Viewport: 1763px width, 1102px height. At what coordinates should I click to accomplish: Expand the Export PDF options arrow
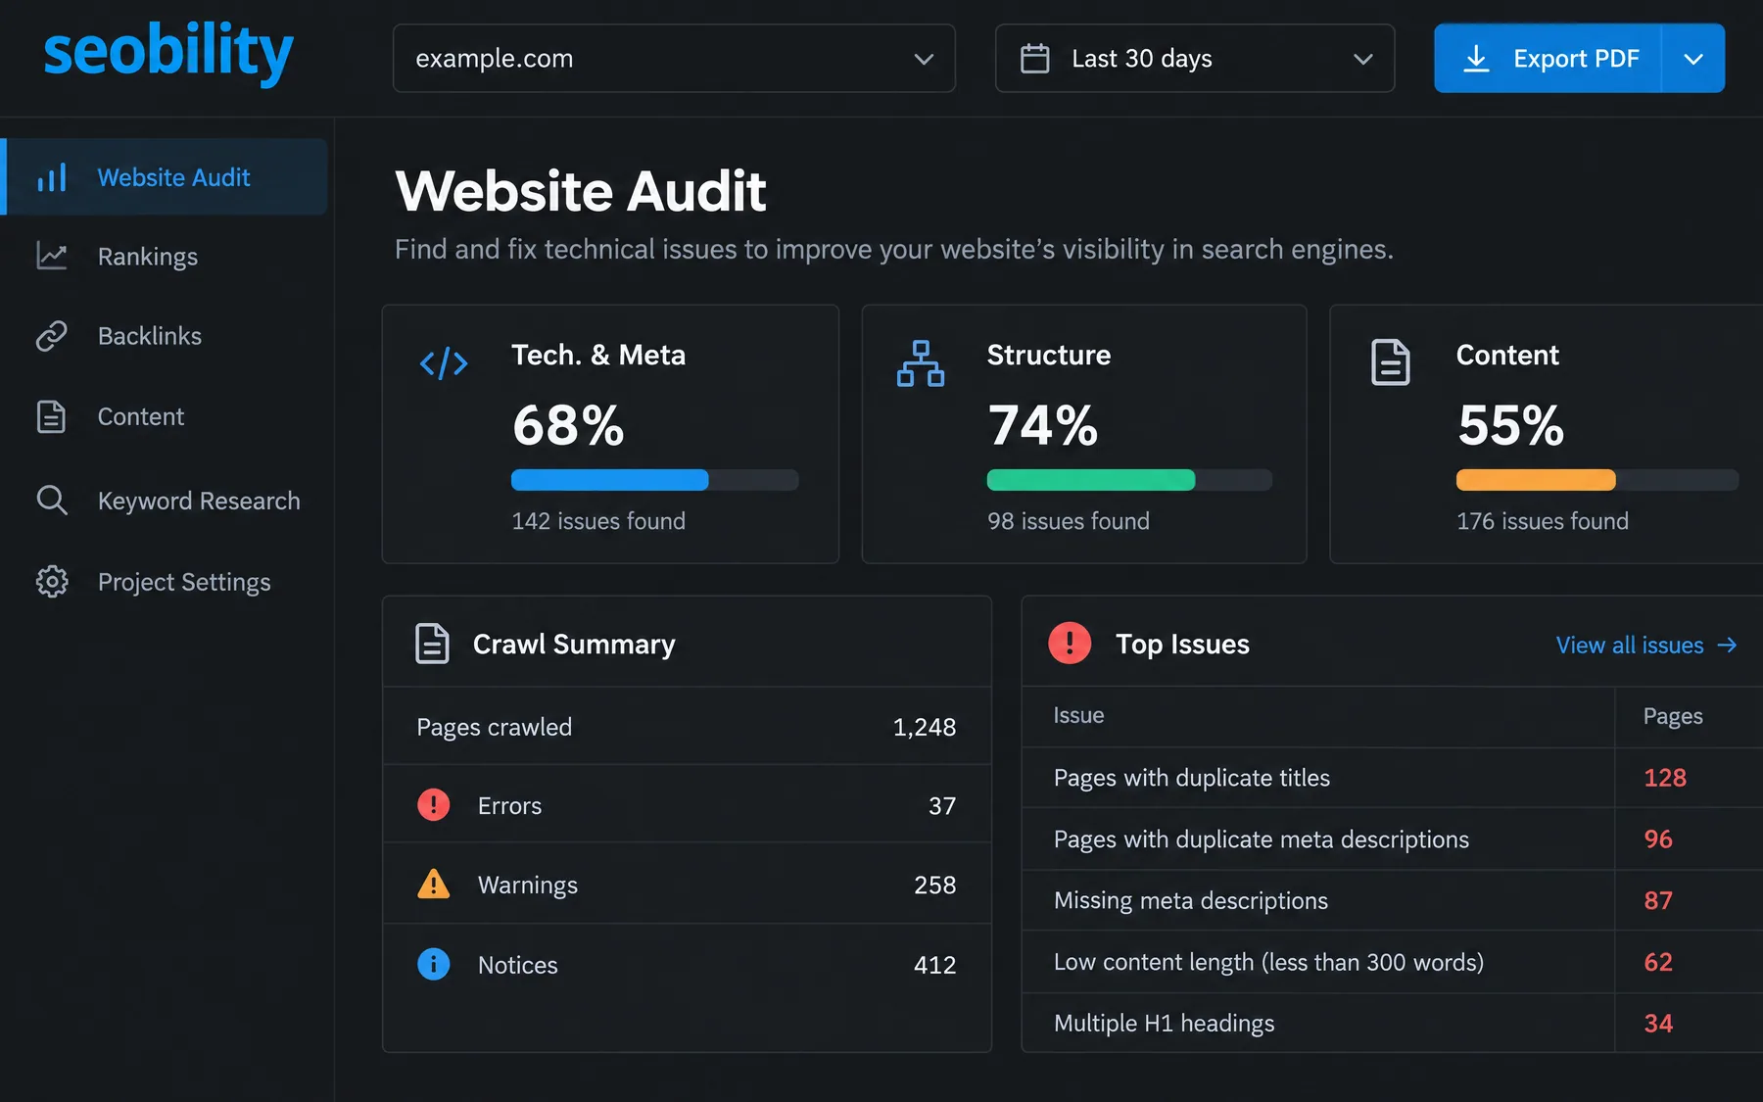tap(1693, 59)
